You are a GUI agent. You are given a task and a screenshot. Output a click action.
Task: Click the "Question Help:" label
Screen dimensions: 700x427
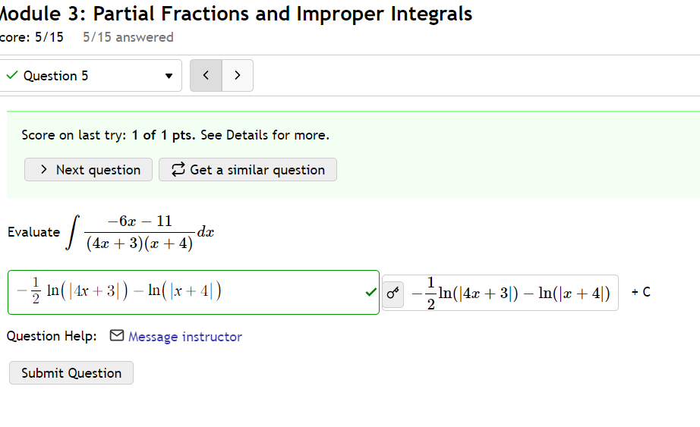52,336
